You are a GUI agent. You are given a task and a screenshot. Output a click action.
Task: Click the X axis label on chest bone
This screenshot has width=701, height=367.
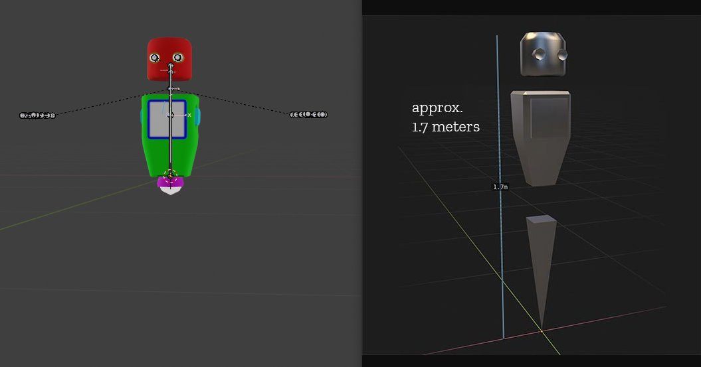(x=189, y=115)
